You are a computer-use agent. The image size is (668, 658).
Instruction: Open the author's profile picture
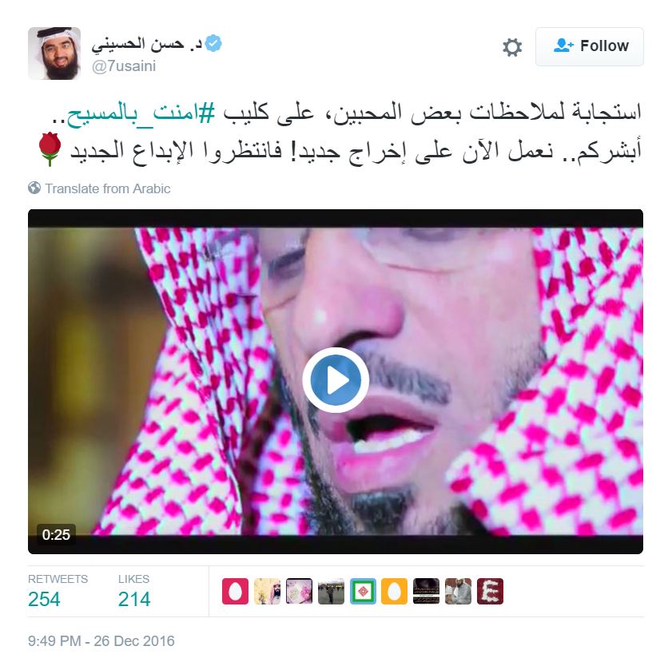[54, 54]
